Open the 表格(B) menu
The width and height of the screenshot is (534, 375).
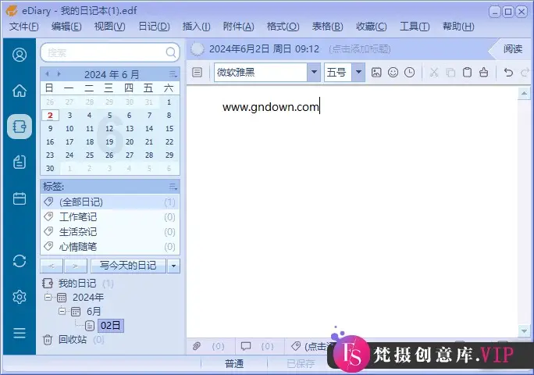point(327,27)
